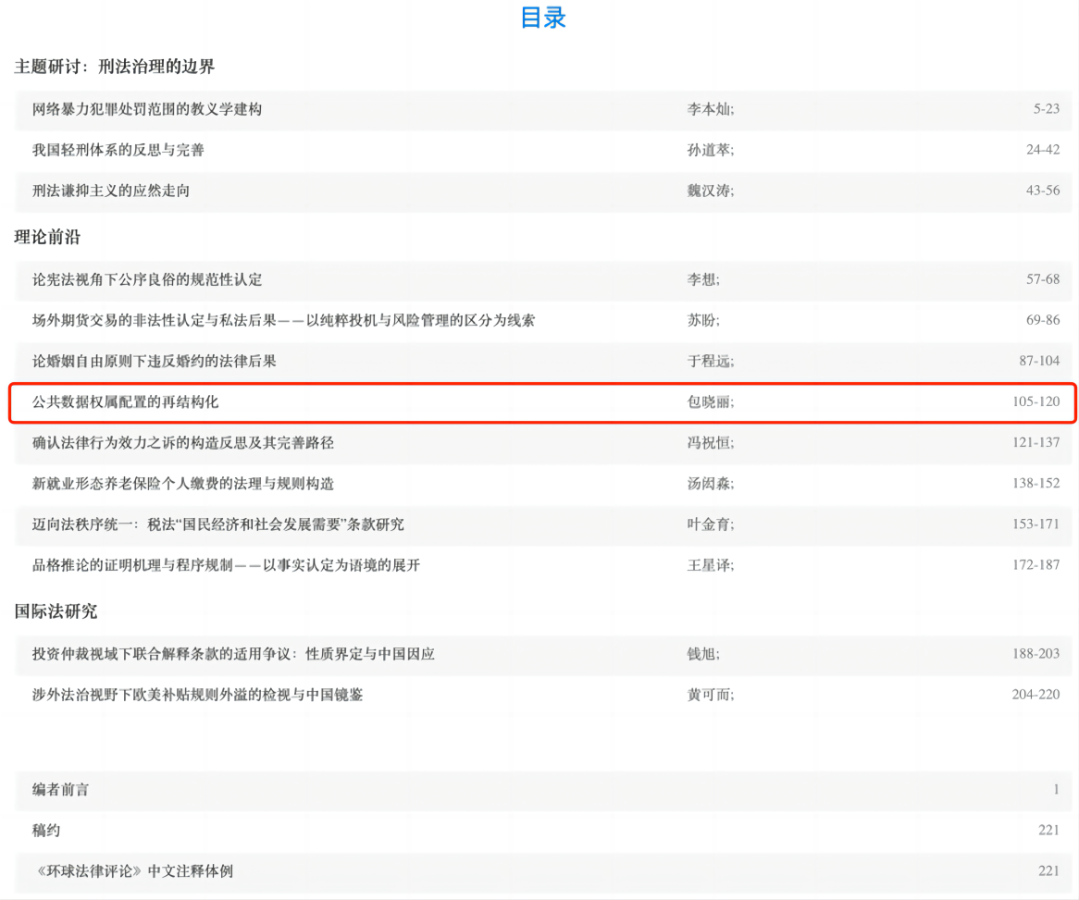Image resolution: width=1079 pixels, height=900 pixels.
Task: Open article 网络暴力犯罪处罚范围的教义学建构
Action: [147, 109]
